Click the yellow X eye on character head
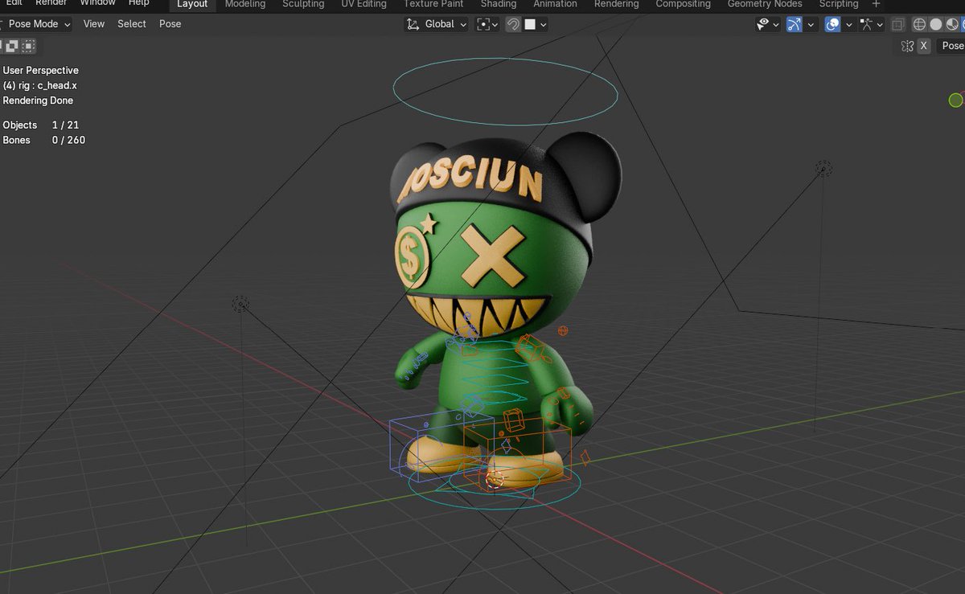Screen dimensions: 965x594 tap(493, 256)
